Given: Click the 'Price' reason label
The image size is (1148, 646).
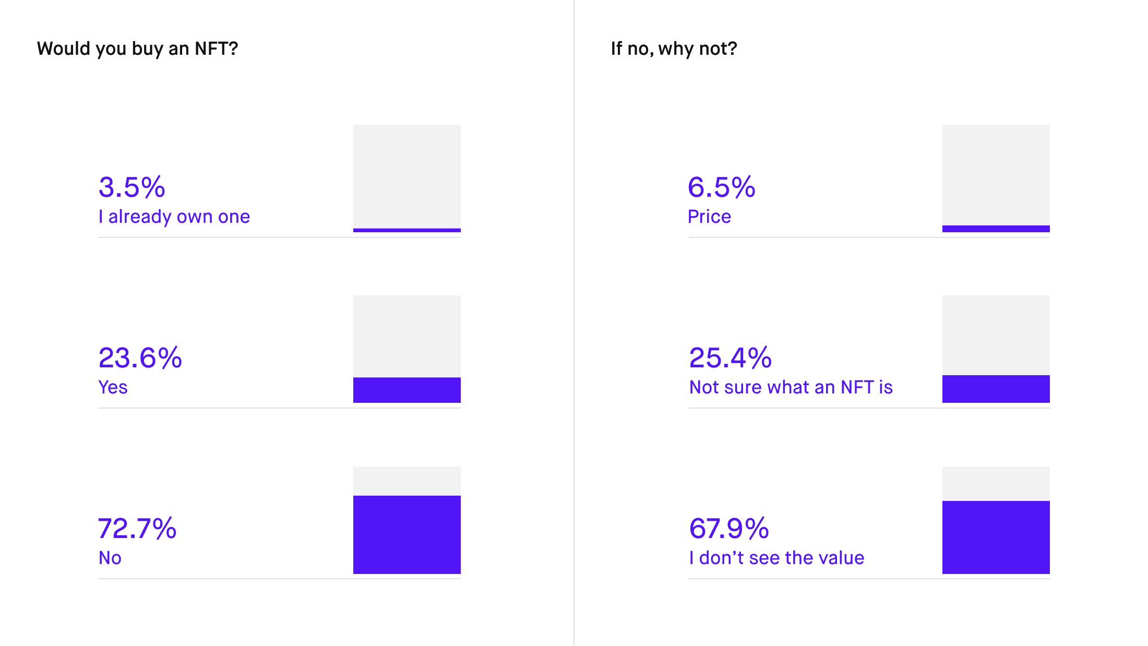Looking at the screenshot, I should 709,217.
